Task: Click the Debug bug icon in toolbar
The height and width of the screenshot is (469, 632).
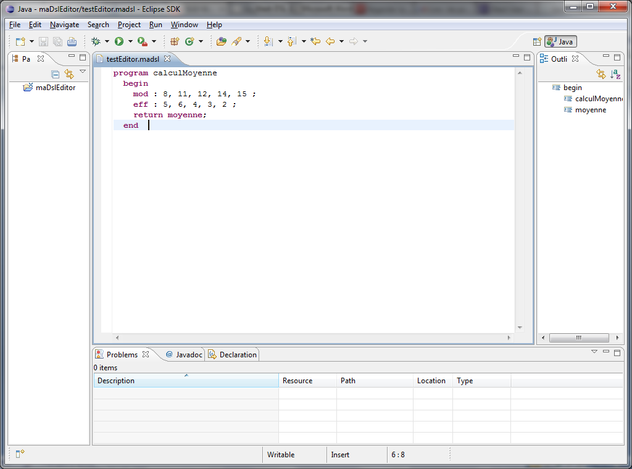Action: pyautogui.click(x=96, y=41)
